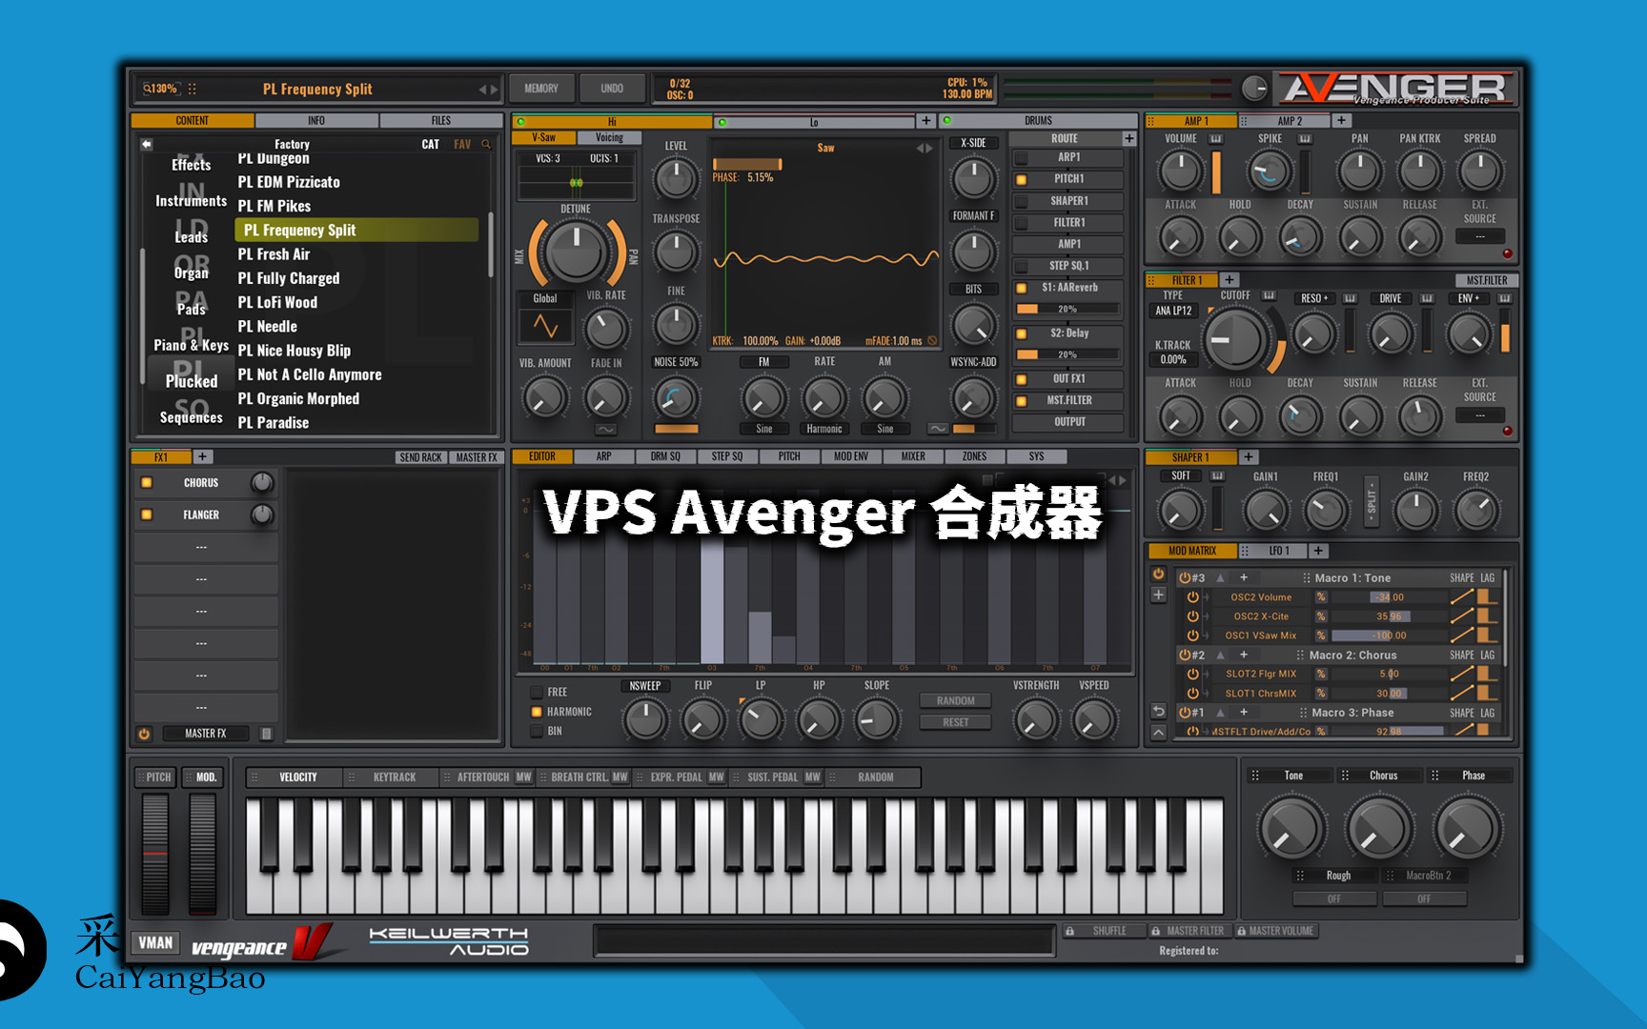Click the UNDO button in the top bar

(612, 89)
